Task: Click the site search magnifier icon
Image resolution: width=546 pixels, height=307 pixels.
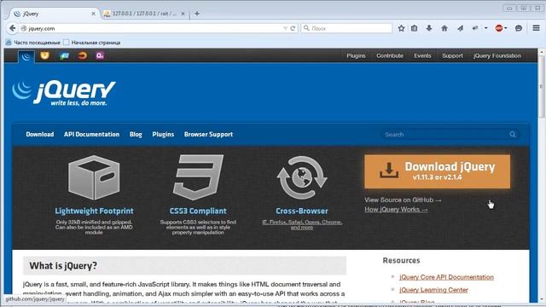Action: [513, 135]
